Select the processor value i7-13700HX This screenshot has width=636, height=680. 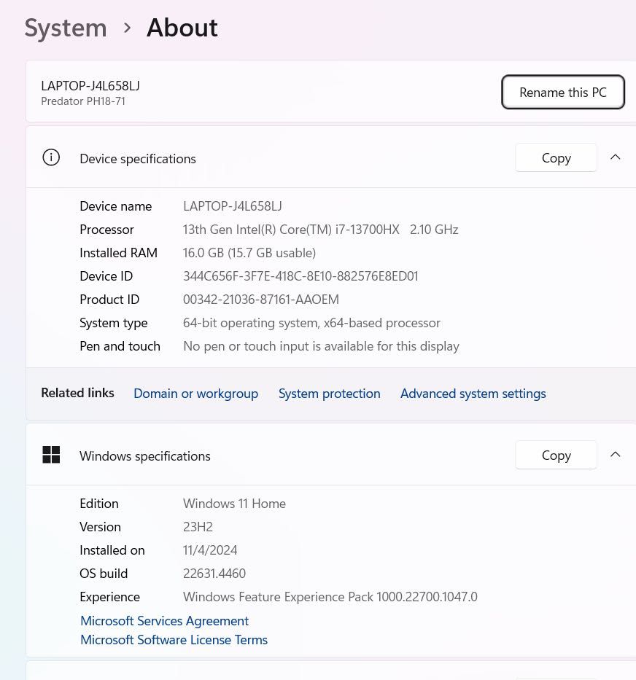320,230
